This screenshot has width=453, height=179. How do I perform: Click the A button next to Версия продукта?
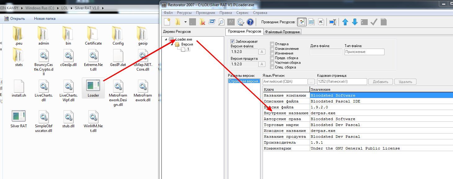point(262,64)
